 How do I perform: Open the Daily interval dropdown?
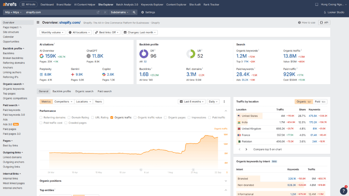pyautogui.click(x=213, y=102)
